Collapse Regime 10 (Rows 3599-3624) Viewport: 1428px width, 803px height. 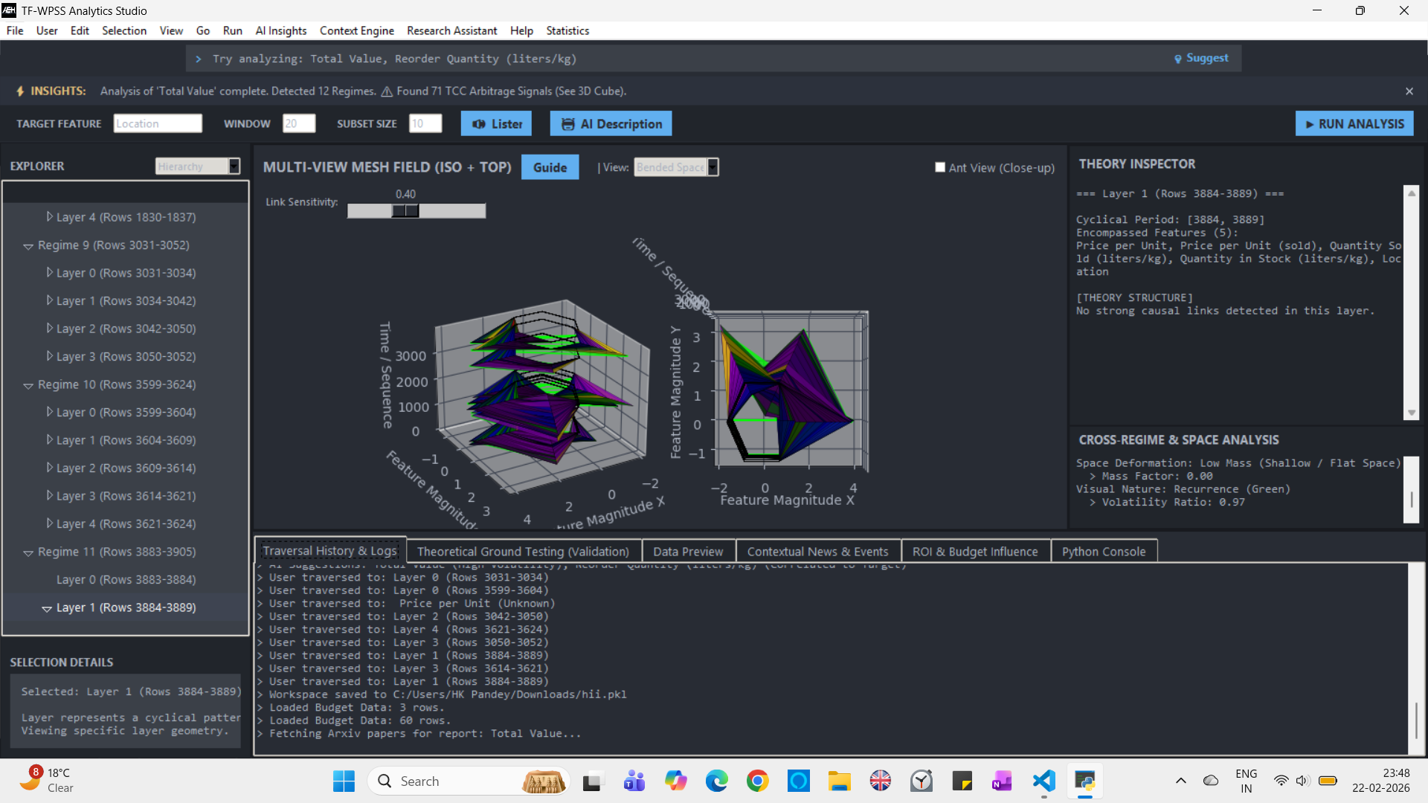(28, 385)
